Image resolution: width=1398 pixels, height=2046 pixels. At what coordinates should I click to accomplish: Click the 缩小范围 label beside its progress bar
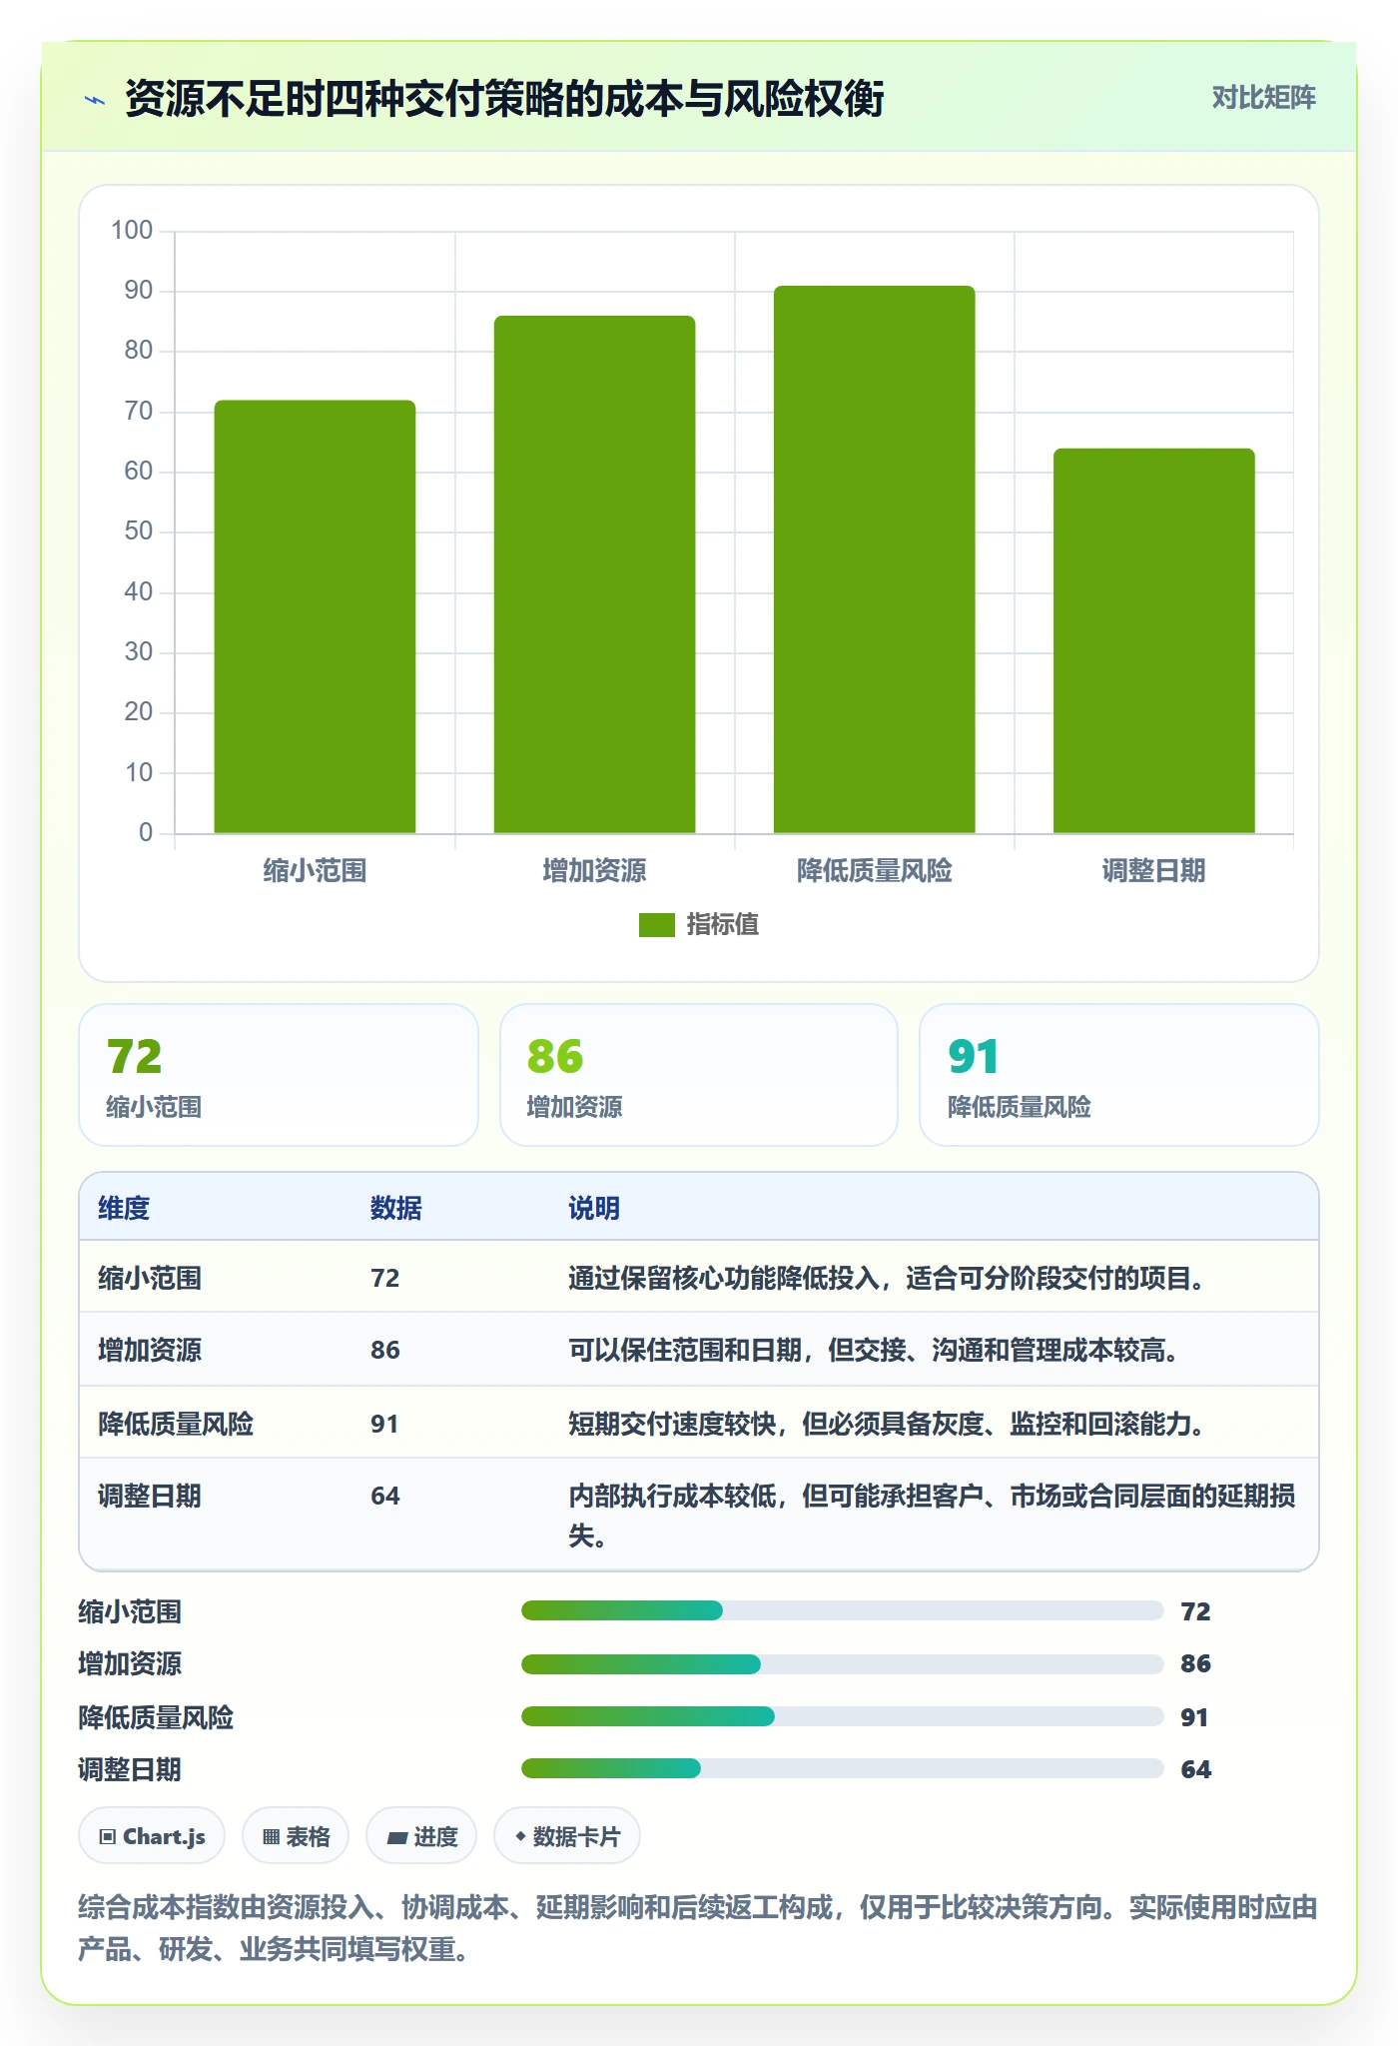pos(130,1611)
